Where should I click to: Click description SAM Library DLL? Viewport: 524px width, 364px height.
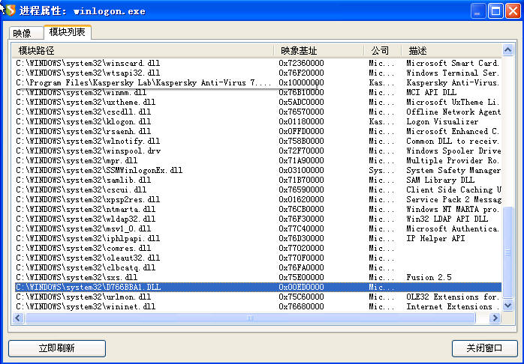[440, 180]
